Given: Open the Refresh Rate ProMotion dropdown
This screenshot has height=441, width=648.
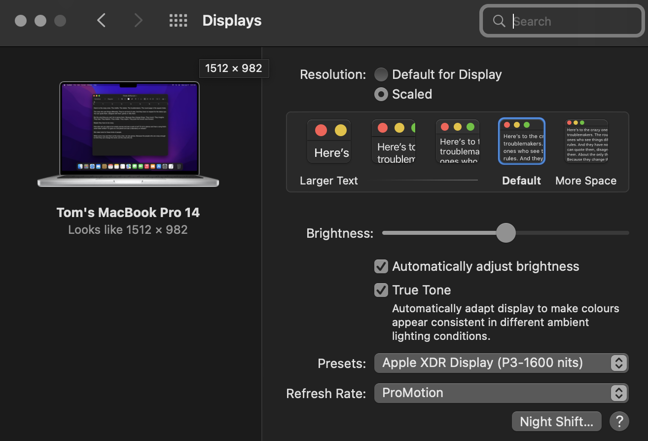Looking at the screenshot, I should coord(501,393).
